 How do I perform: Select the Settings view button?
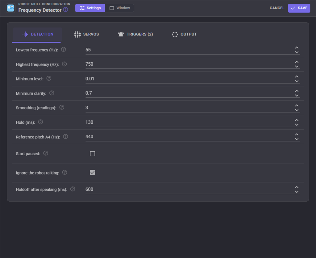click(90, 8)
